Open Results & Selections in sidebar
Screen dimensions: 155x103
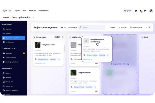click(x=12, y=90)
